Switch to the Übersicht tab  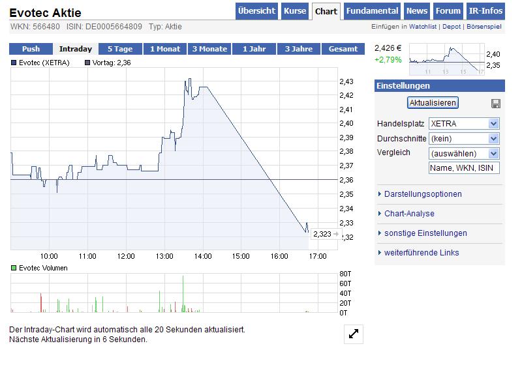[256, 11]
